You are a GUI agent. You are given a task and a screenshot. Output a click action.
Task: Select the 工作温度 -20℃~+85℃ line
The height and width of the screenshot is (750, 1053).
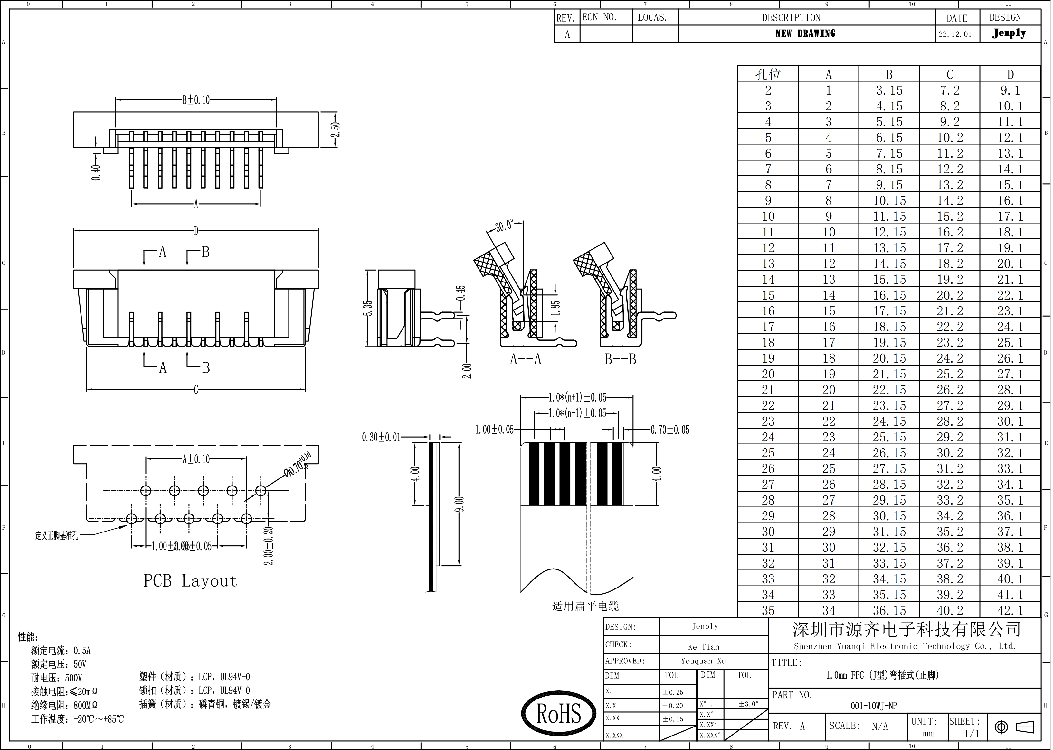77,719
